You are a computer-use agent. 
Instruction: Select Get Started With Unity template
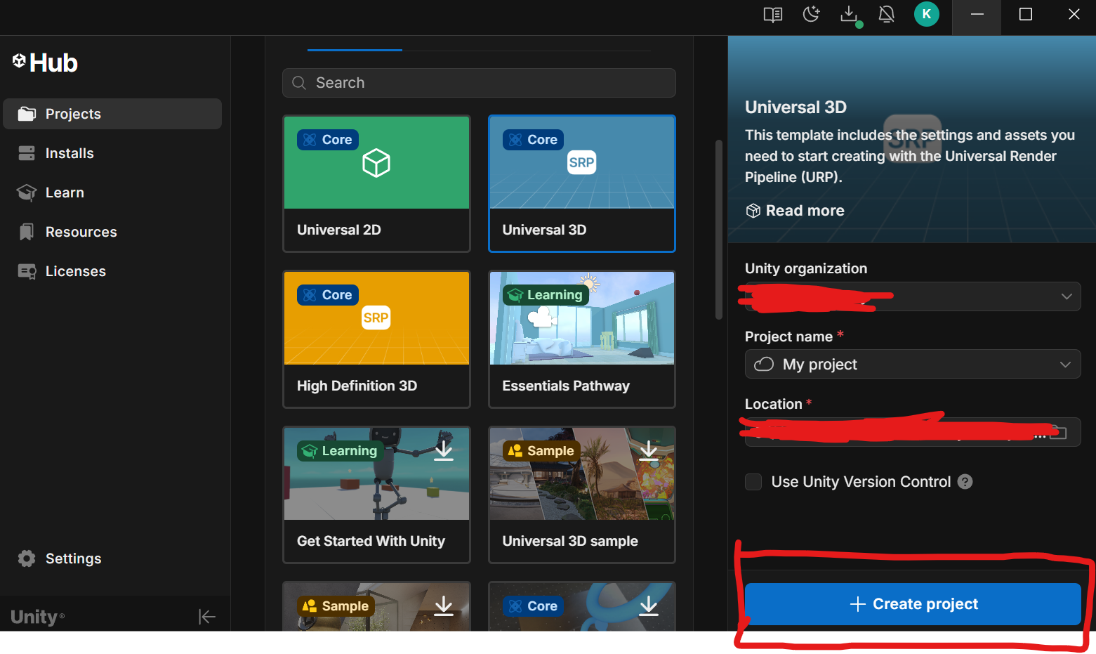pyautogui.click(x=376, y=495)
